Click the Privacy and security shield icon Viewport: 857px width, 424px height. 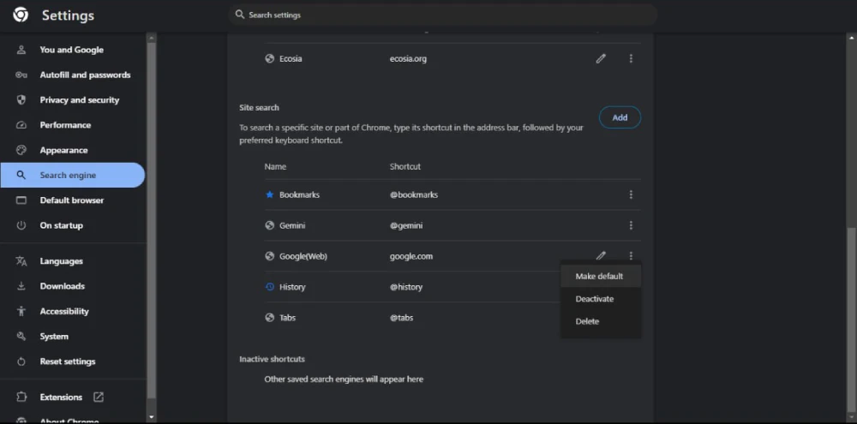(21, 100)
